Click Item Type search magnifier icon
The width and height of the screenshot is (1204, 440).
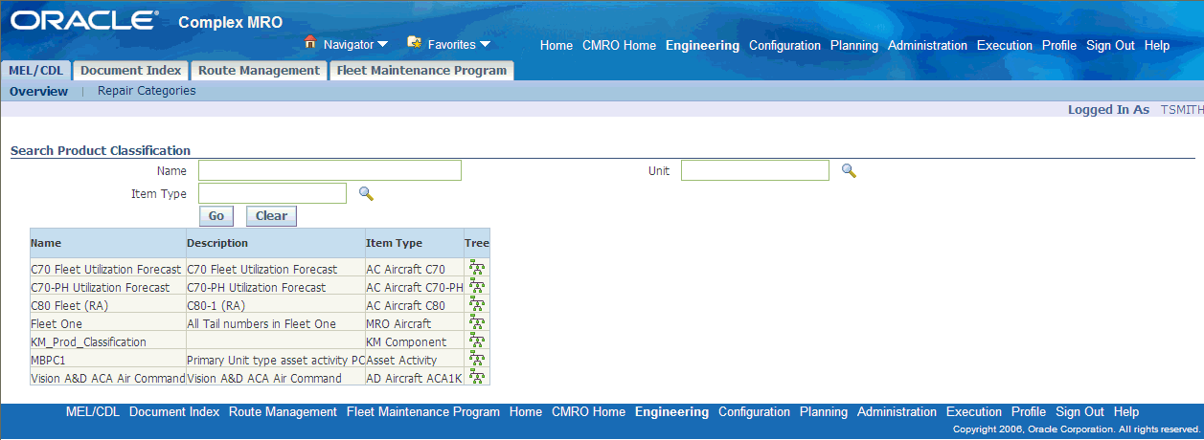click(x=365, y=193)
